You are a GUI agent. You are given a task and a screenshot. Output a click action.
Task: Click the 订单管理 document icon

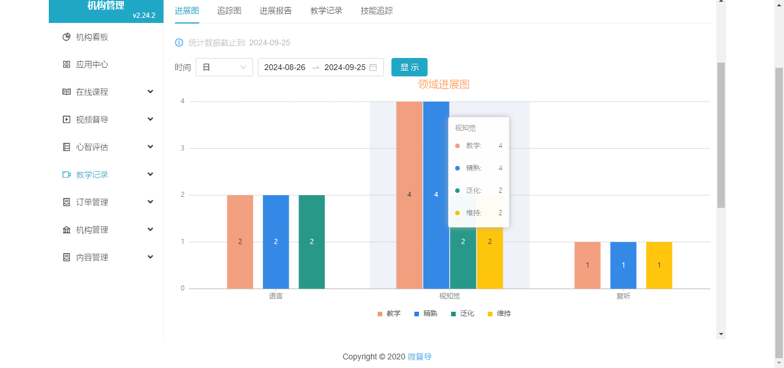66,203
